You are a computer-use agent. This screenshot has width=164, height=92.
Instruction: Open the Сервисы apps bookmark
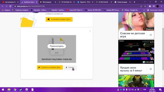click(6, 10)
